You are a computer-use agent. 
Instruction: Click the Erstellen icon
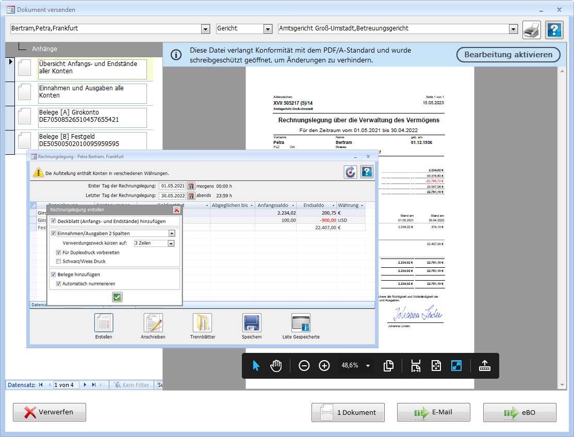(x=104, y=322)
